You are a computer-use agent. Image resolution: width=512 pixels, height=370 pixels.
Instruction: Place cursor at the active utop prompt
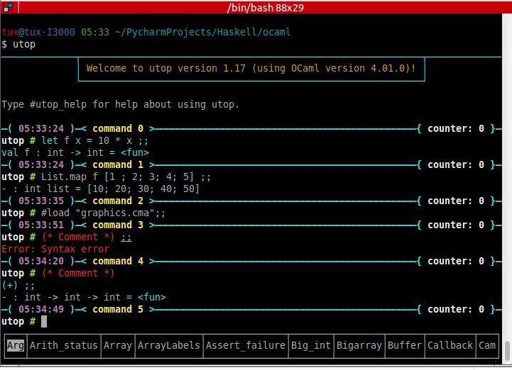(44, 322)
